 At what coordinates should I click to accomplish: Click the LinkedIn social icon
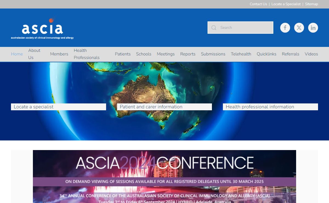(x=313, y=28)
